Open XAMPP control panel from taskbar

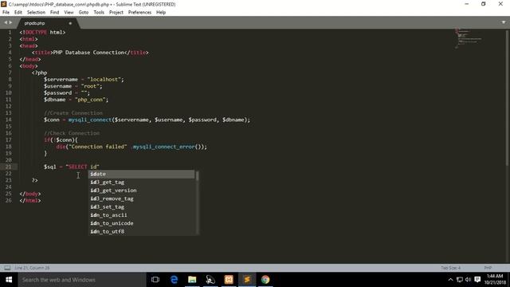(x=229, y=280)
